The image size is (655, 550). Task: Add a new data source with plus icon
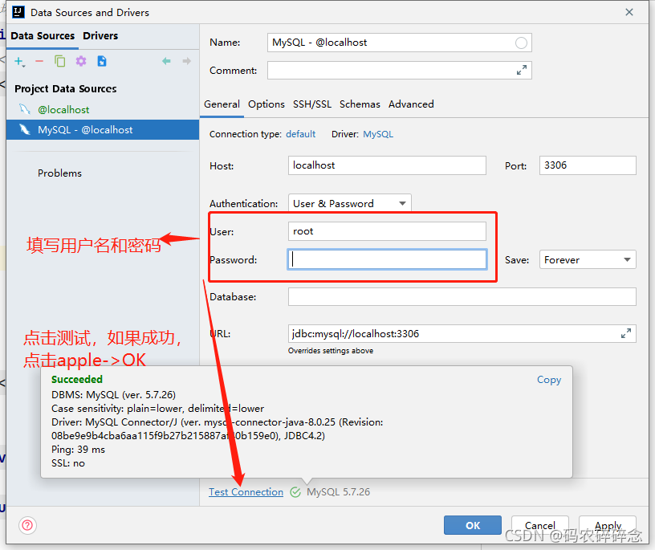pos(19,62)
